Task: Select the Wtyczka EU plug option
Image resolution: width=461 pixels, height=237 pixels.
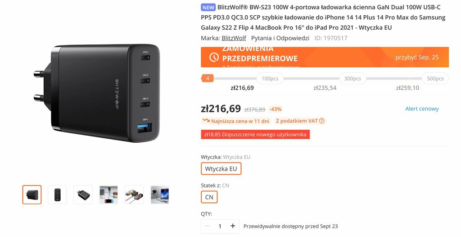Action: [221, 169]
